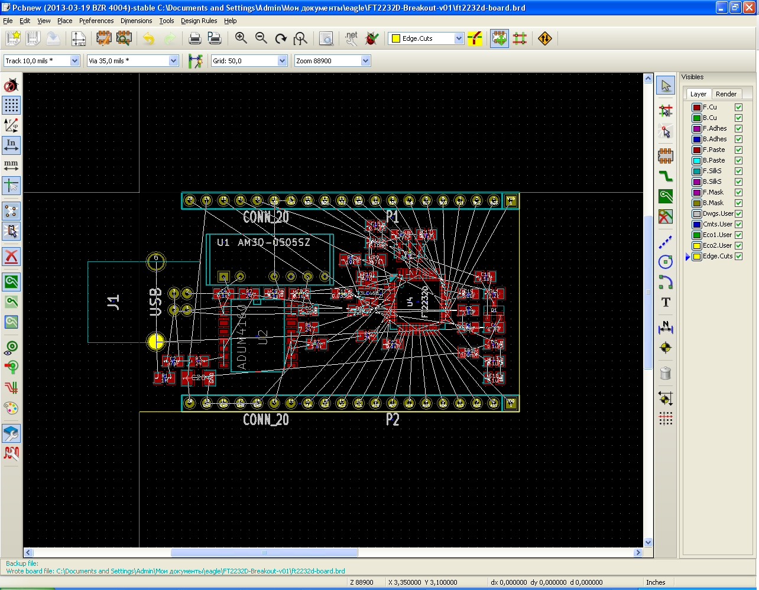Open the Place menu
Screen dimensions: 759x590
click(65, 21)
